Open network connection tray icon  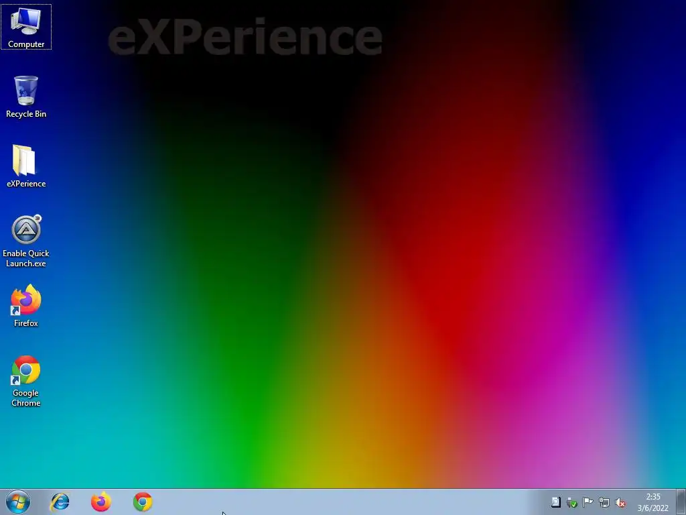[604, 502]
